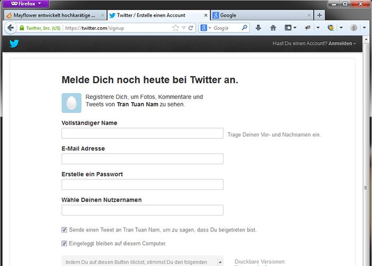Switch to the Google tab

pos(262,15)
